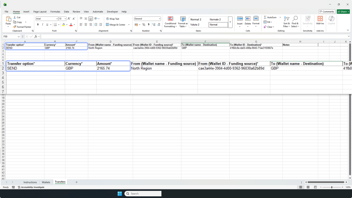Open the Comments pane button
The width and height of the screenshot is (352, 198).
327,12
